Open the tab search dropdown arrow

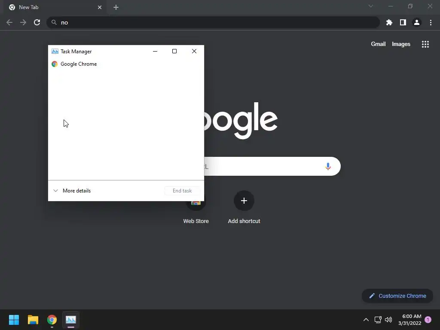pos(371,6)
